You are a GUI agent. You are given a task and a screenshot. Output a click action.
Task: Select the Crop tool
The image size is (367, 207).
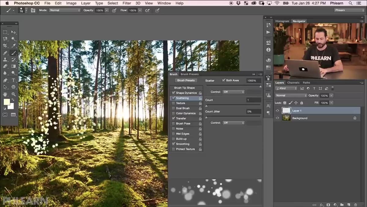5,46
